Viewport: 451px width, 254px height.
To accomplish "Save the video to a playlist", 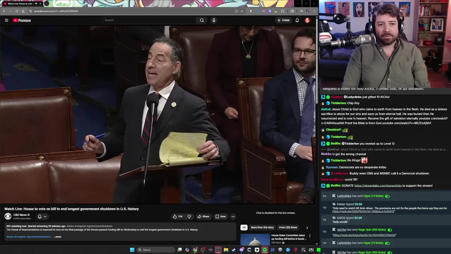I will [x=221, y=216].
